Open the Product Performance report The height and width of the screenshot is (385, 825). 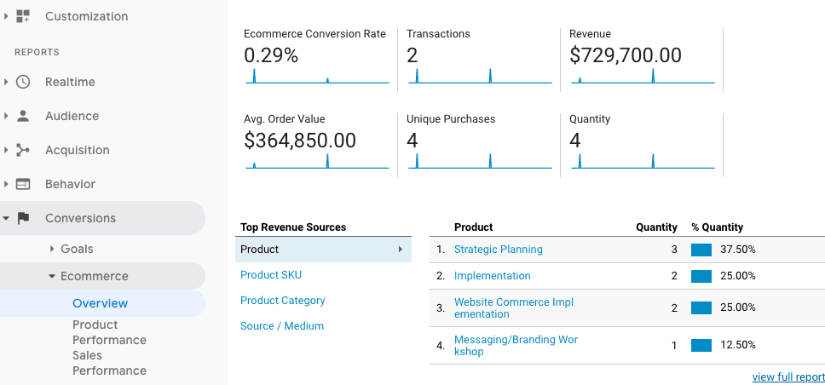pyautogui.click(x=109, y=332)
